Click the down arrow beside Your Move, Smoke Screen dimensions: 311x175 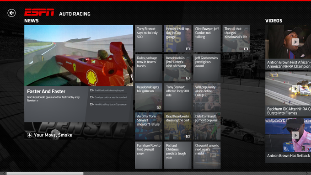tap(29, 135)
